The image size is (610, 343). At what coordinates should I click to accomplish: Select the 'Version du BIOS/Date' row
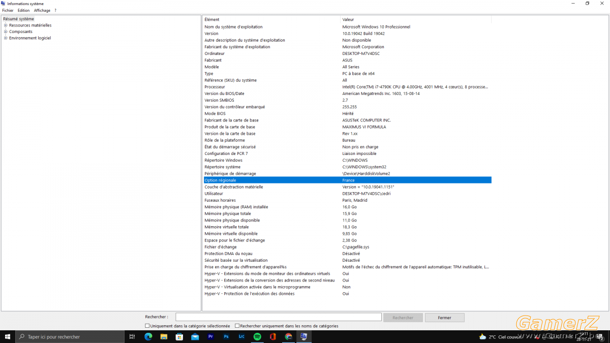click(x=347, y=93)
